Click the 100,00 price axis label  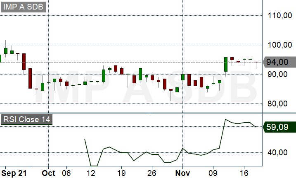(280, 45)
